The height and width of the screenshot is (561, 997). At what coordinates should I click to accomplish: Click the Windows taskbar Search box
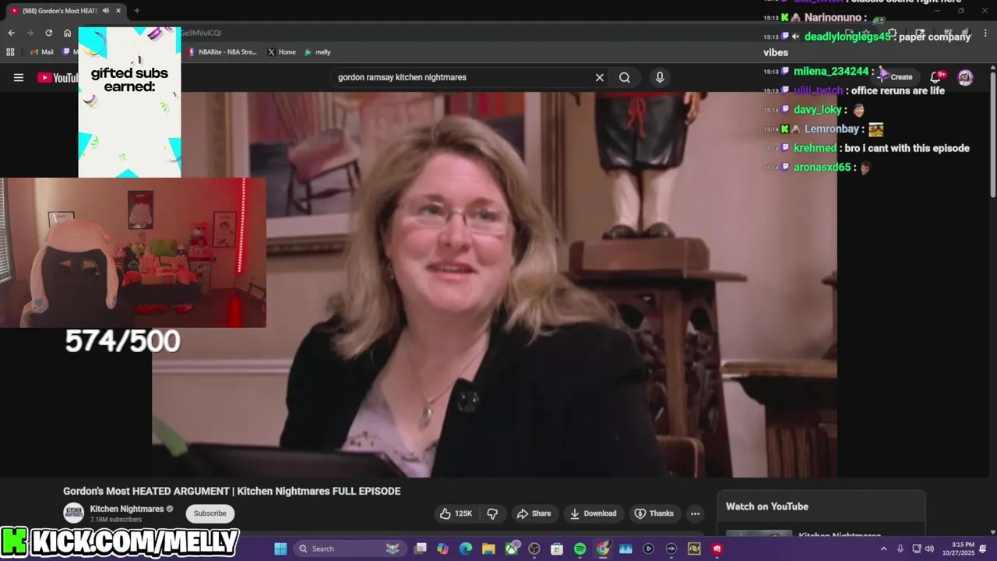[x=351, y=549]
